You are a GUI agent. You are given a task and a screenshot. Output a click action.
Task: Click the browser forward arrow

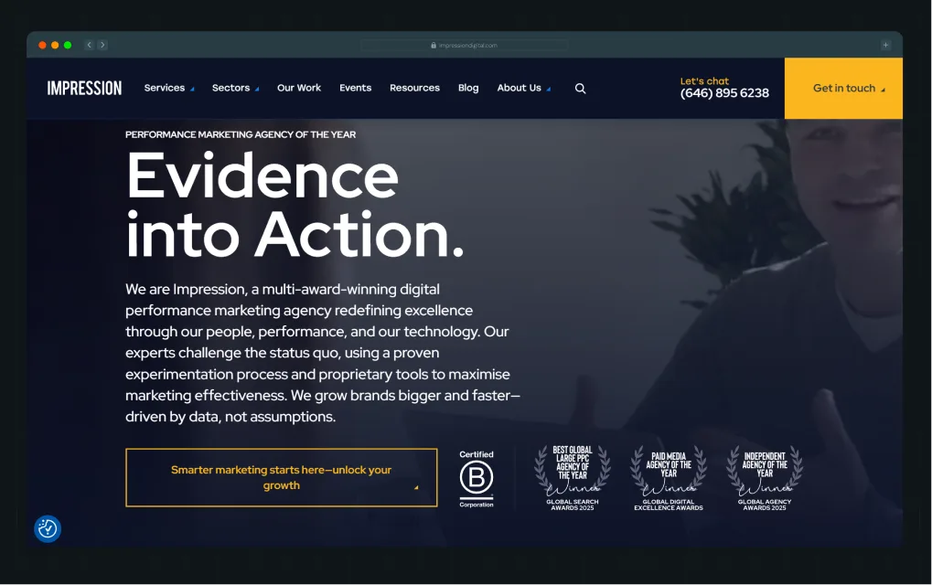(102, 45)
